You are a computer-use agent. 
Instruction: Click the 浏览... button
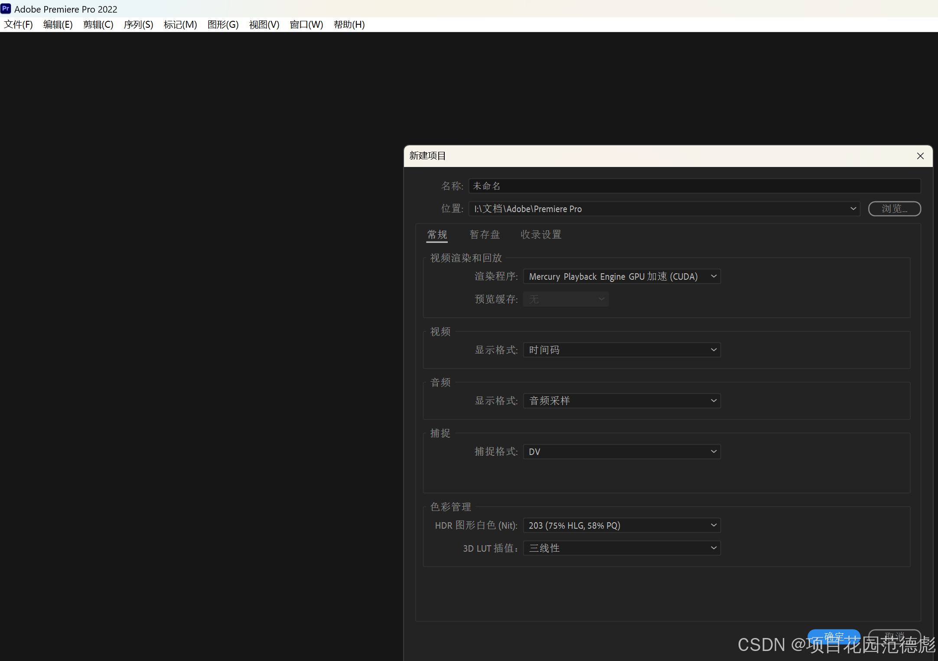pyautogui.click(x=894, y=209)
